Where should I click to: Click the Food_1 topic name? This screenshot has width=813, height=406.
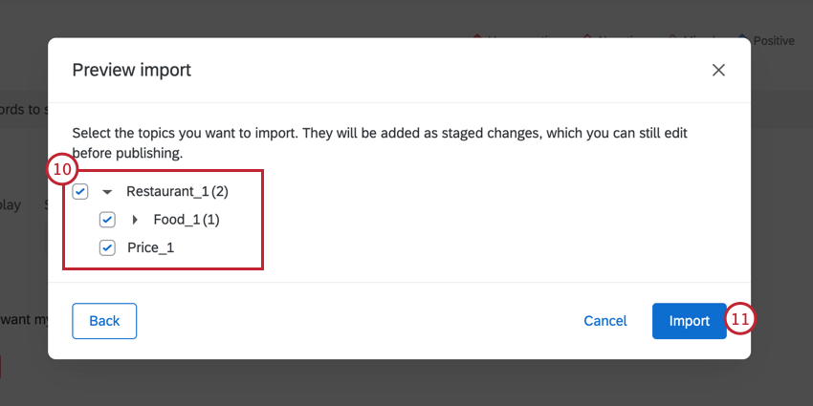tap(176, 220)
